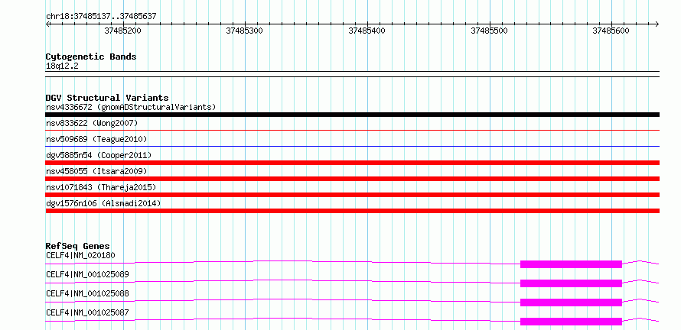Click the black nsv4336672 variant bar
This screenshot has width=681, height=330.
pos(352,115)
